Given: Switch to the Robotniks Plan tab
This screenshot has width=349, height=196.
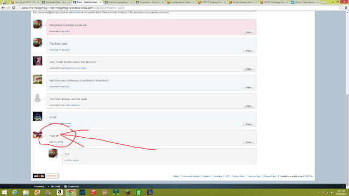Looking at the screenshot, I should pyautogui.click(x=56, y=2).
